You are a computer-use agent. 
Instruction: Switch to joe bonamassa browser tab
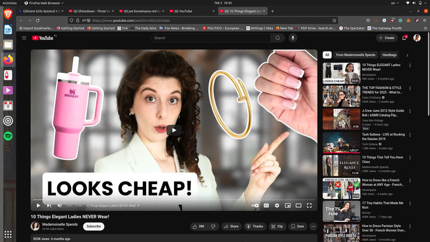[142, 11]
